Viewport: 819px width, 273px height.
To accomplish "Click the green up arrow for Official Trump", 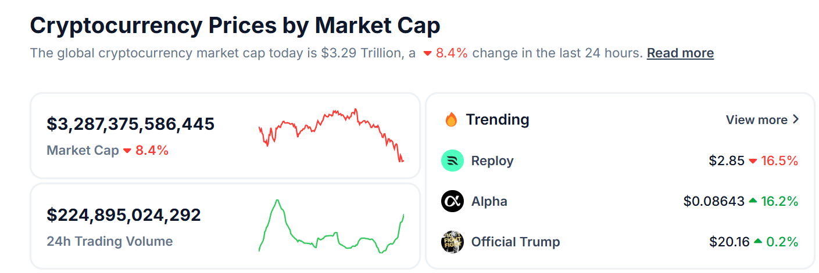I will [758, 242].
